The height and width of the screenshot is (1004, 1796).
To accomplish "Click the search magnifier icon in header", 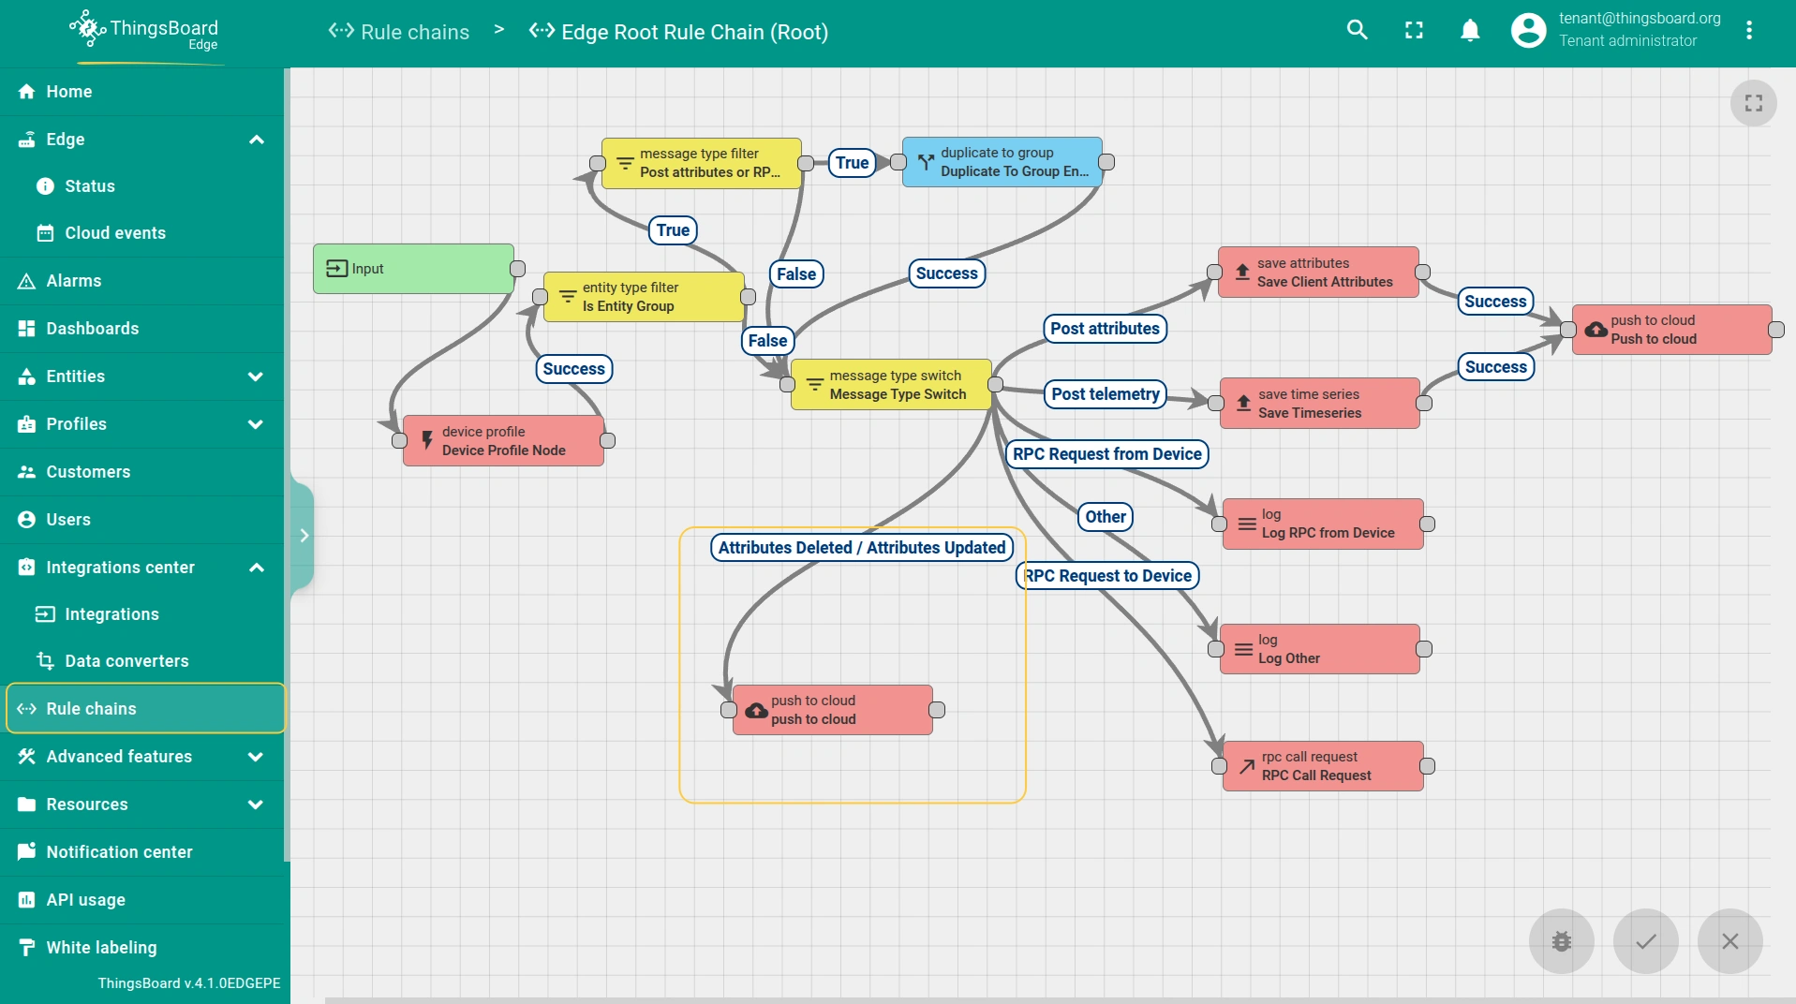I will pyautogui.click(x=1357, y=30).
